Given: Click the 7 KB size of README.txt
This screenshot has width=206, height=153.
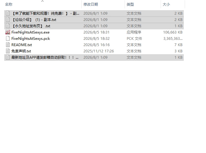Looking at the screenshot, I should (x=178, y=45).
